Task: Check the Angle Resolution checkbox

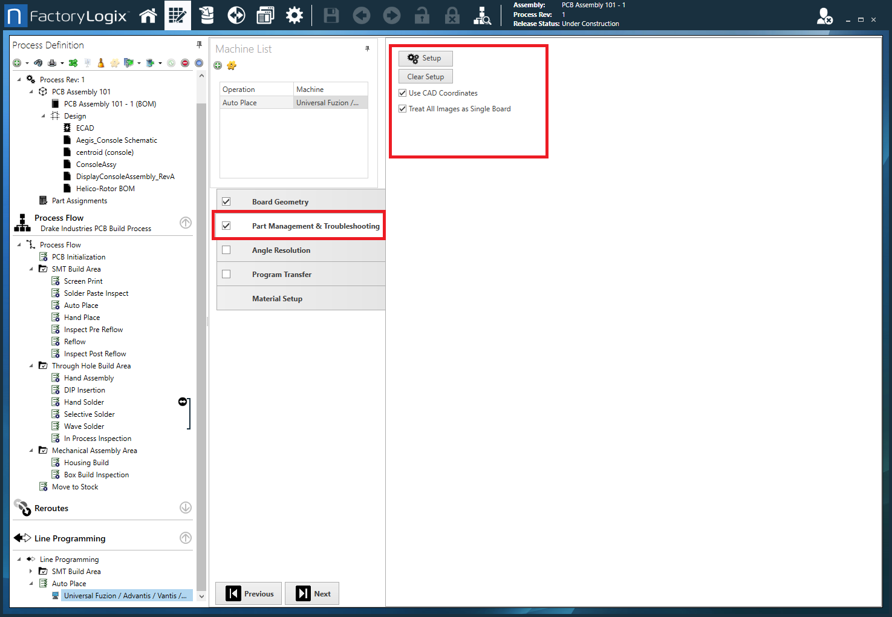Action: click(x=226, y=250)
